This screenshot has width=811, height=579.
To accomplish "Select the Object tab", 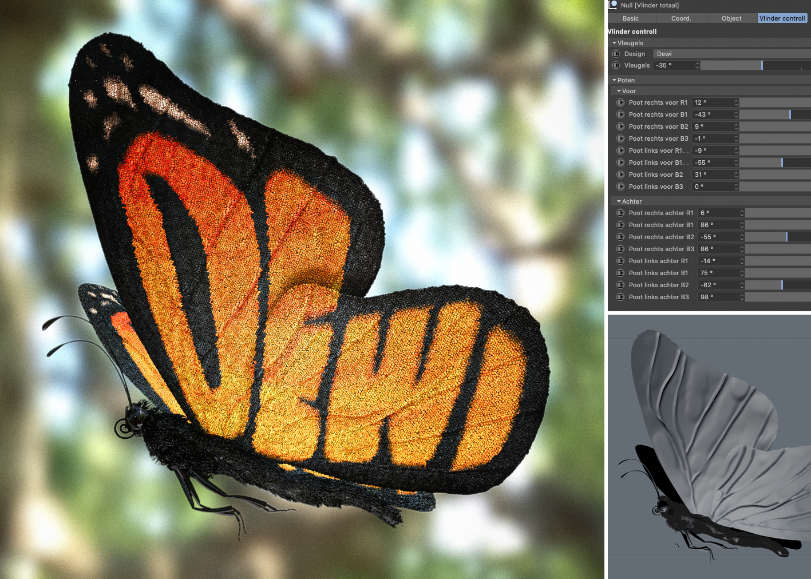I will click(x=731, y=18).
